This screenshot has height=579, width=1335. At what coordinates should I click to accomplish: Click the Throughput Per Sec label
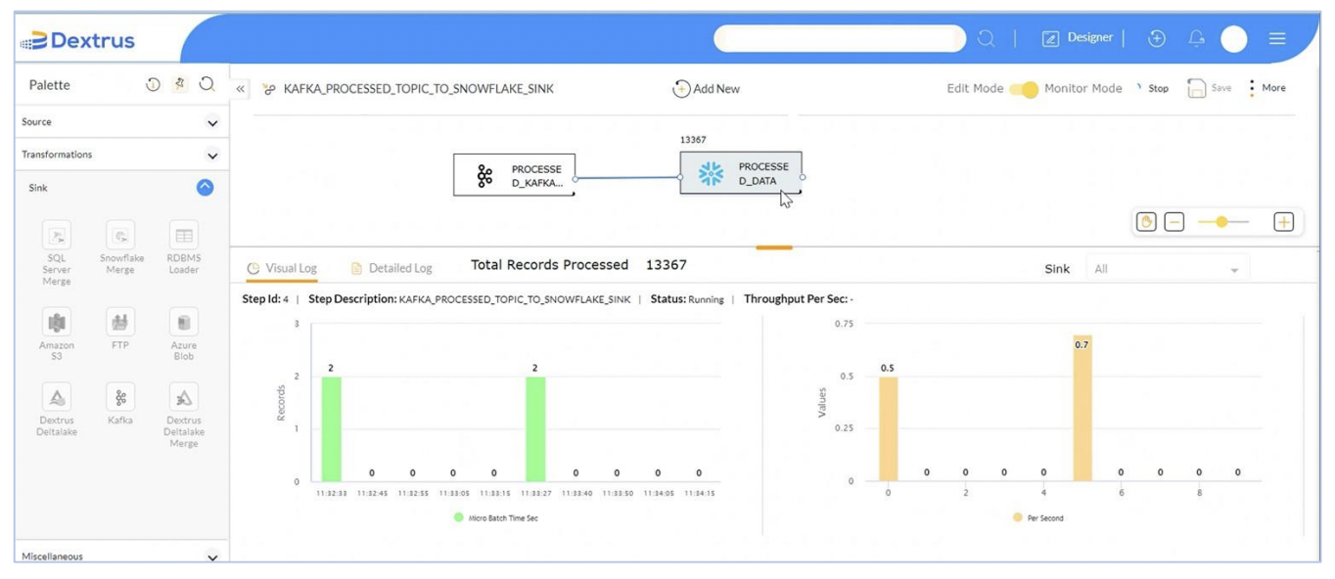[x=798, y=299]
